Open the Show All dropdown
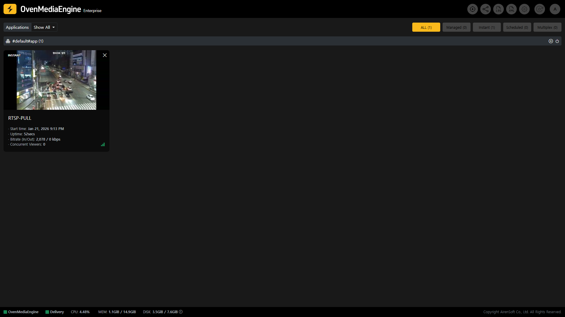The image size is (565, 317). pyautogui.click(x=44, y=27)
